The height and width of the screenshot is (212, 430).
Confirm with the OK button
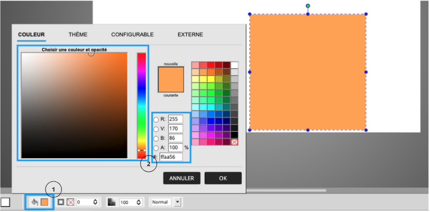coord(223,178)
